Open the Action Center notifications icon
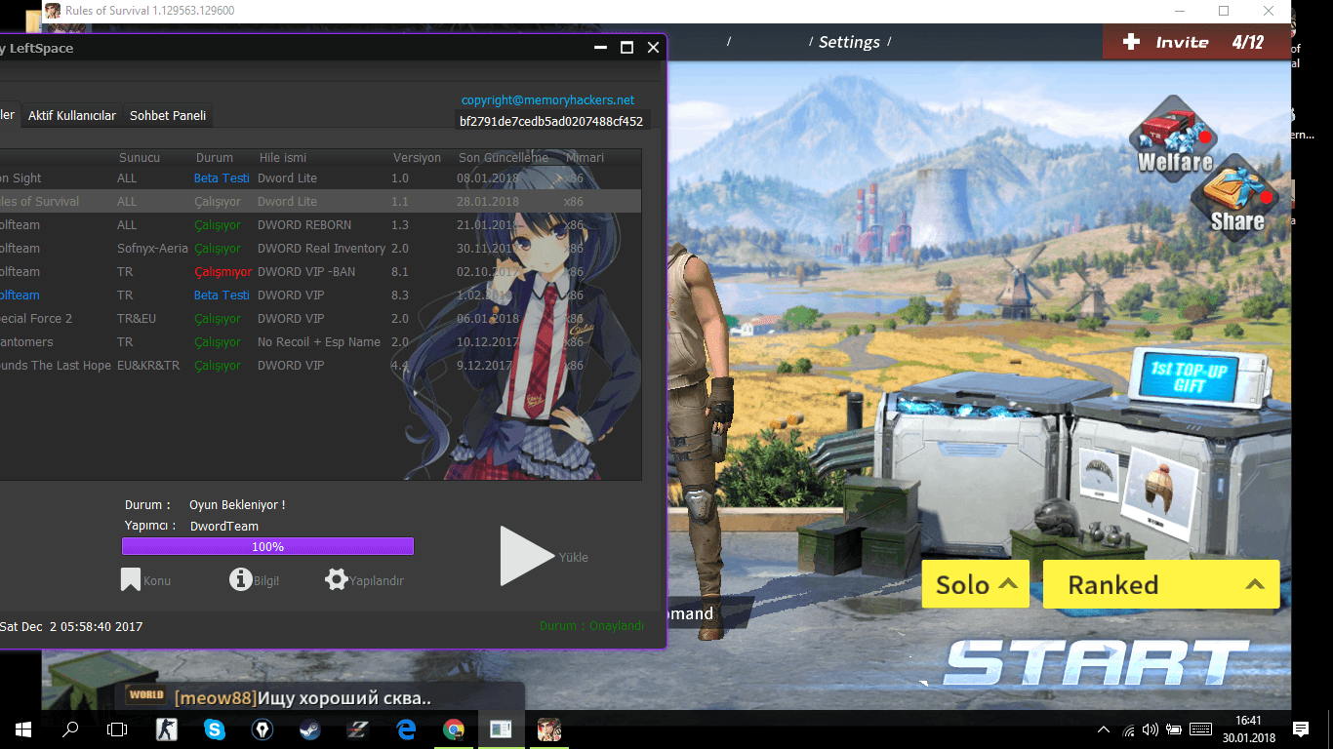The height and width of the screenshot is (749, 1333). click(x=1300, y=729)
